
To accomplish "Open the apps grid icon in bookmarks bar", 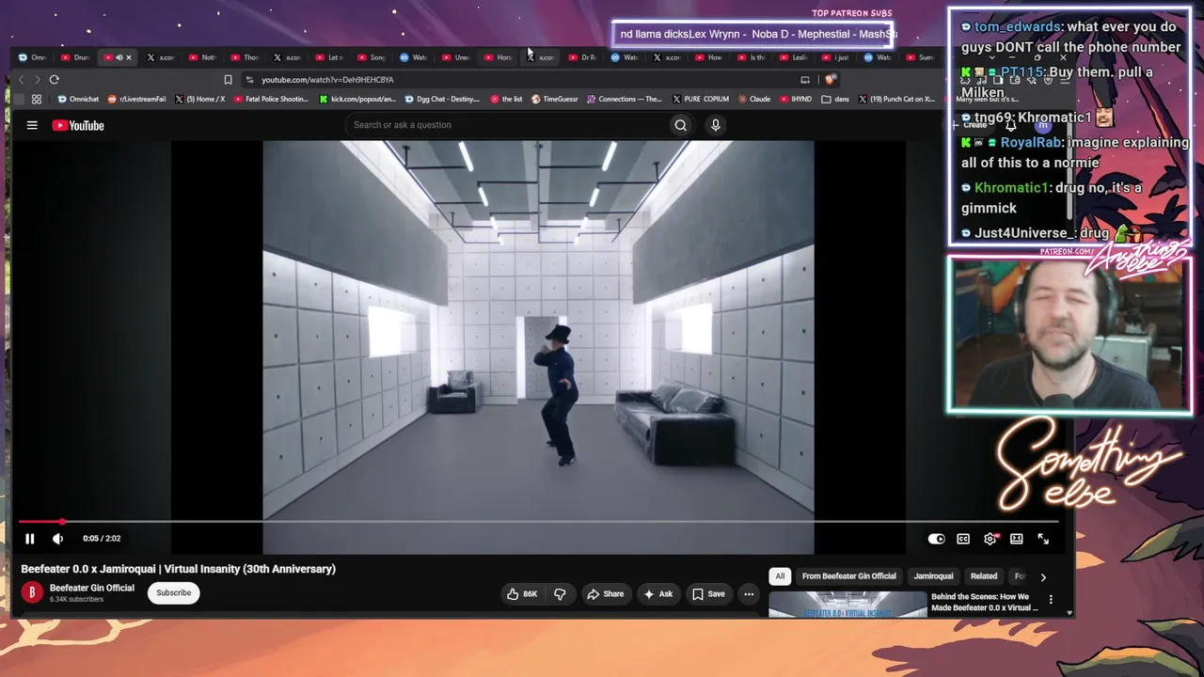I will [37, 99].
